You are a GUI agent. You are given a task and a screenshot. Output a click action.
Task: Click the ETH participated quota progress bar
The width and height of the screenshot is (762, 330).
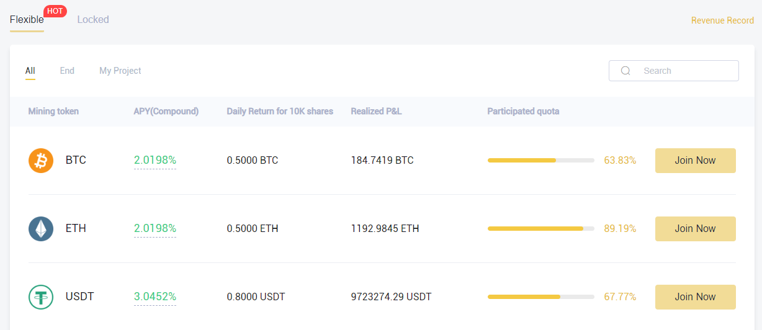tap(541, 229)
